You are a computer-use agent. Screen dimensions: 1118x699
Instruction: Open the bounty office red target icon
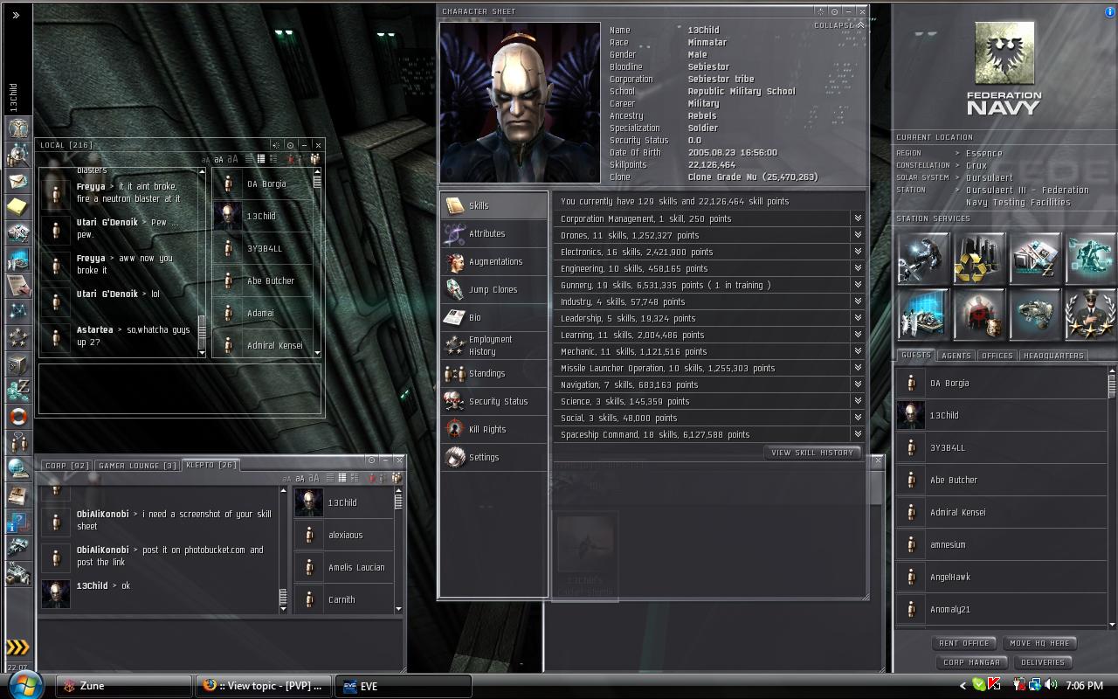tap(979, 314)
